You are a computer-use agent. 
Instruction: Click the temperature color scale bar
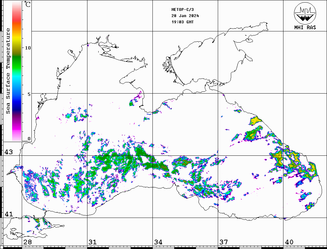(x=17, y=71)
